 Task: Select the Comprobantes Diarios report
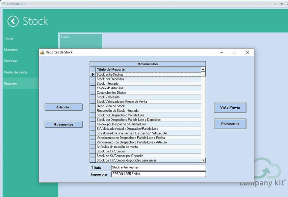pyautogui.click(x=148, y=93)
